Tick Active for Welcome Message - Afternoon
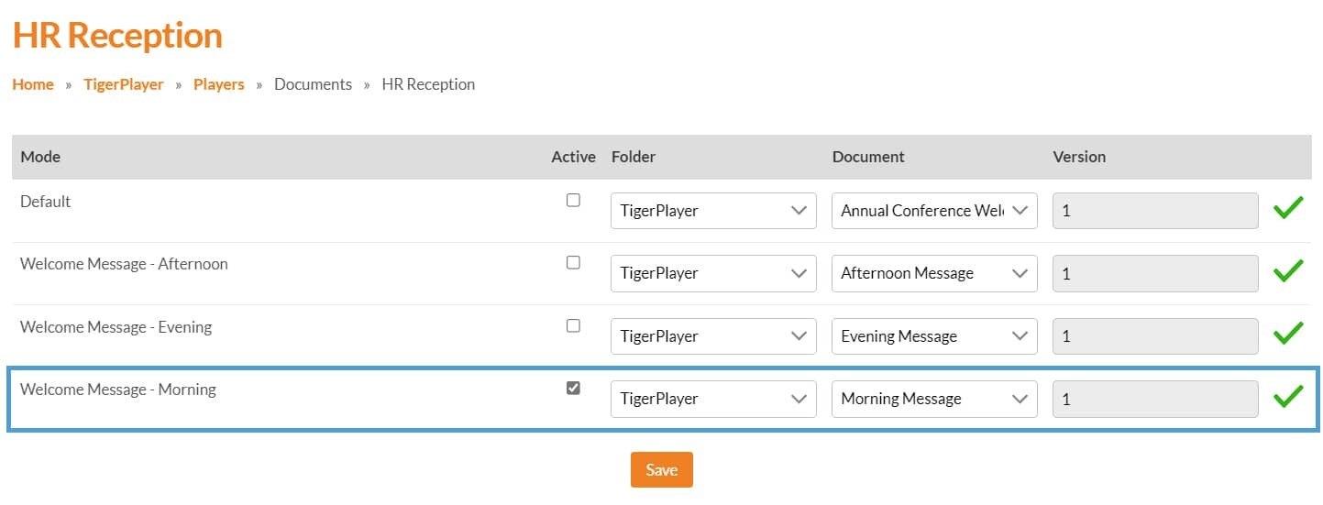Screen dimensions: 1323x505 tap(573, 262)
